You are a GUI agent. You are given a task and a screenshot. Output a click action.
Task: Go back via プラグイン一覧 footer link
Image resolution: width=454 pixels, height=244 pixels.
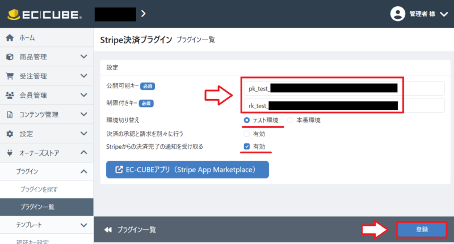137,230
